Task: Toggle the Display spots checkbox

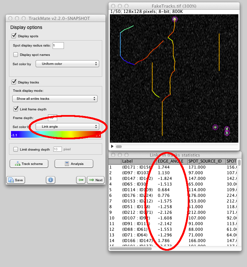Action: [x=14, y=36]
